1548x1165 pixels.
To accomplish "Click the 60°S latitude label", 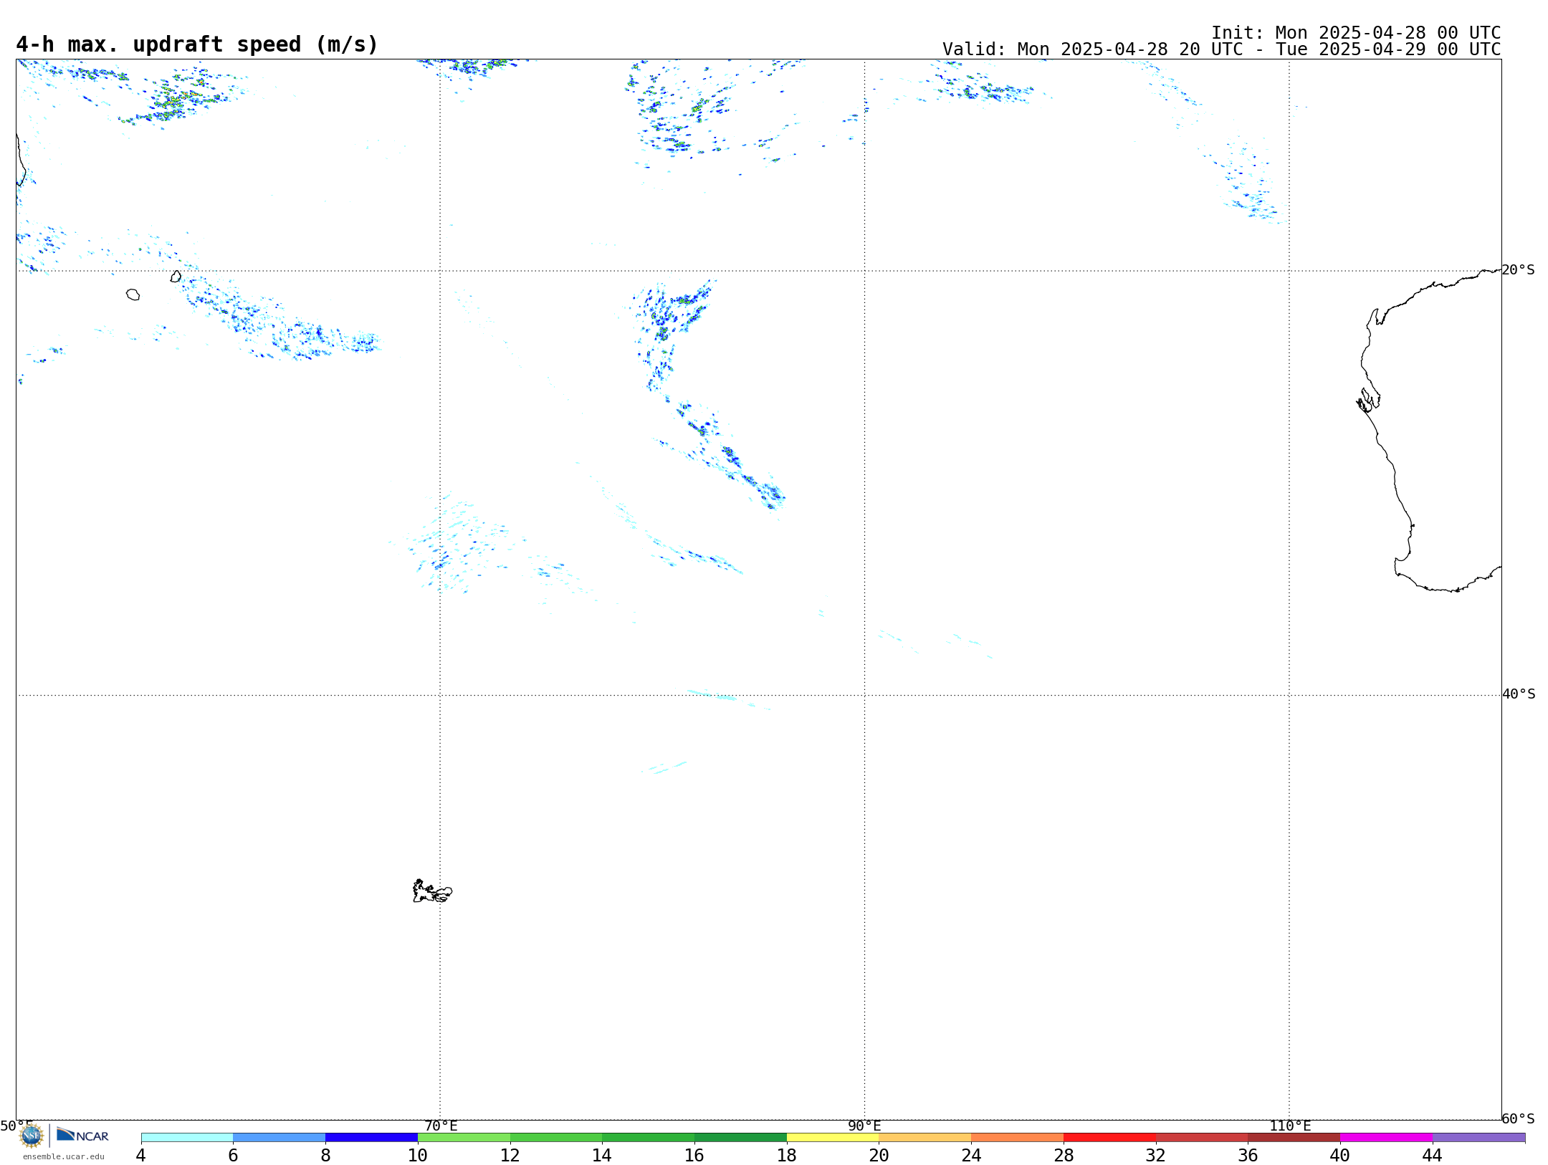I will click(1518, 1118).
